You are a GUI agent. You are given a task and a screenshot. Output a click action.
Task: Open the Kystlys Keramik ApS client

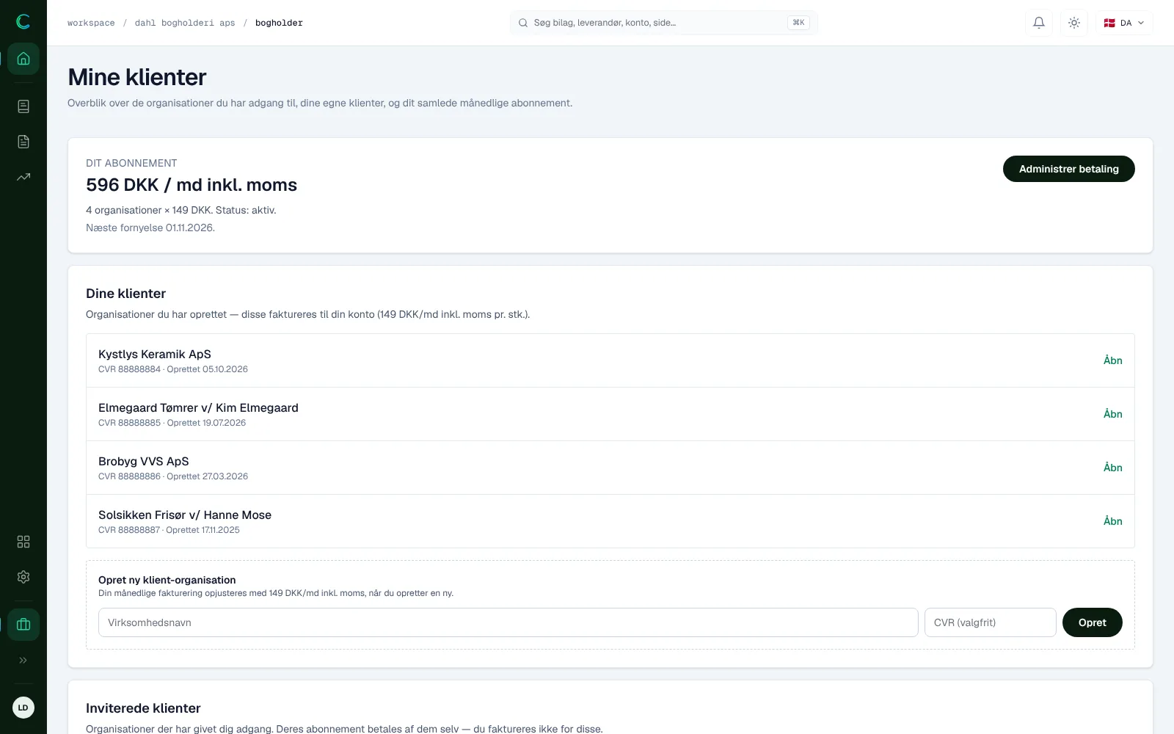point(1112,360)
